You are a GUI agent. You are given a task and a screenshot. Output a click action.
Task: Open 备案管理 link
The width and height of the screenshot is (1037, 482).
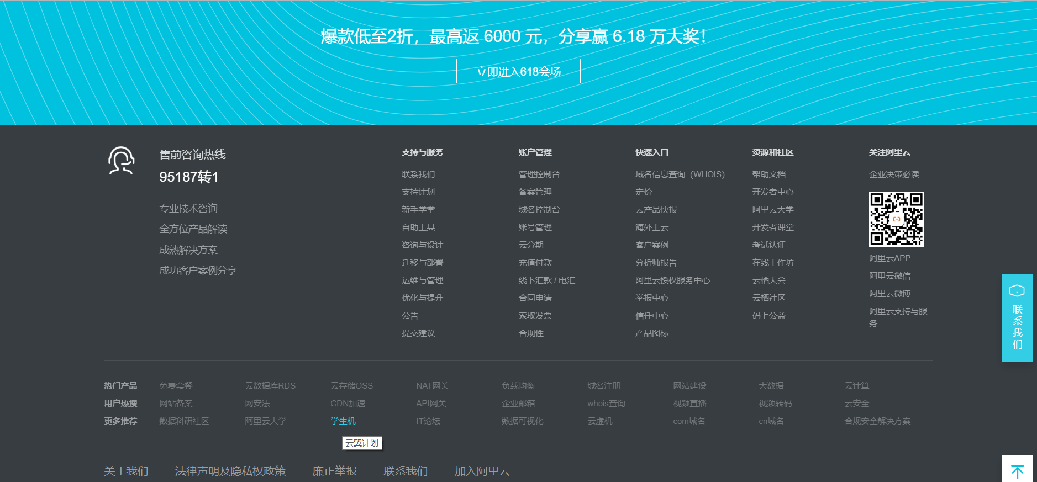(535, 192)
